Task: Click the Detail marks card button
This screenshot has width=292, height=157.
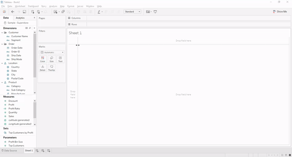Action: 43,68
